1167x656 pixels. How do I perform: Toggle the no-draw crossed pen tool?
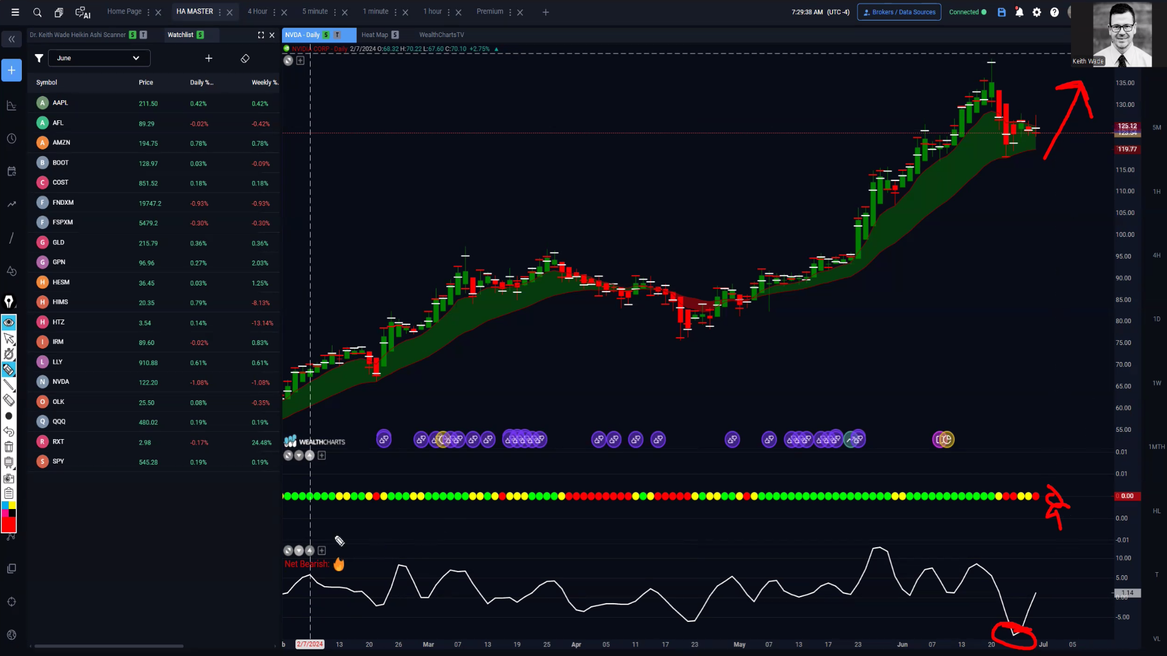(x=9, y=354)
